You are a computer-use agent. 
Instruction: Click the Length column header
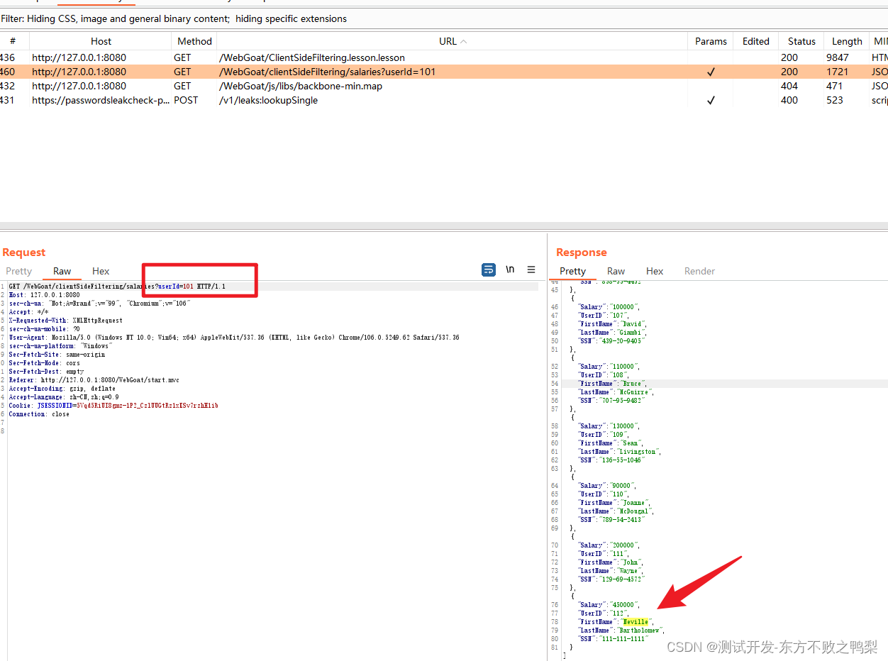[x=846, y=41]
